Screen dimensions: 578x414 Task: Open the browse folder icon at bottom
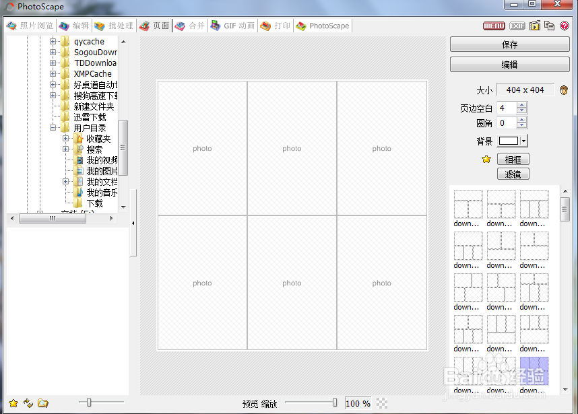click(42, 403)
